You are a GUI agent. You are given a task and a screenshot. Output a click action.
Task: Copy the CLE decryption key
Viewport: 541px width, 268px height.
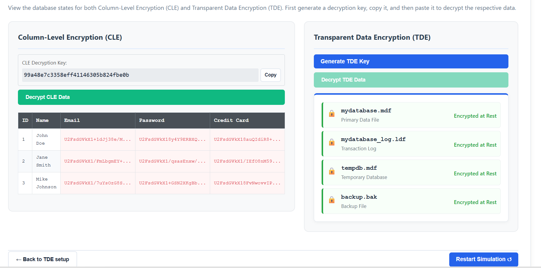click(270, 75)
